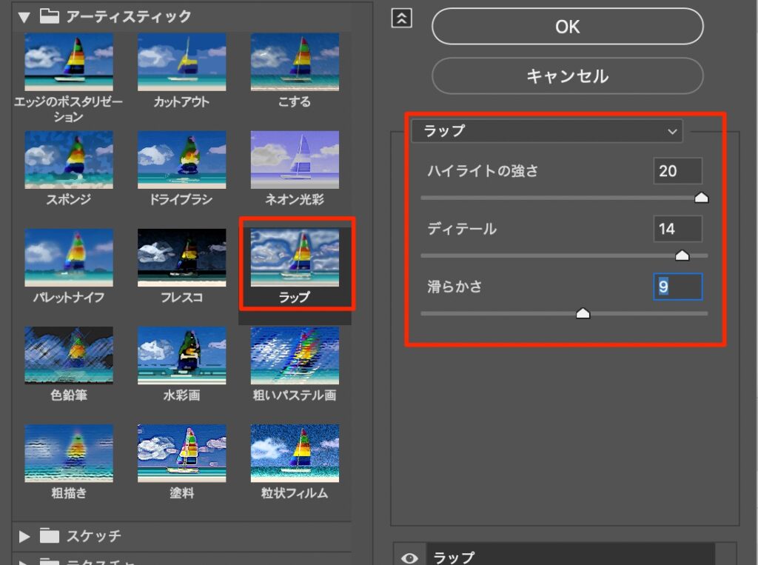Select the ネオン光彩 filter thumbnail
This screenshot has height=565, width=758.
[x=295, y=160]
